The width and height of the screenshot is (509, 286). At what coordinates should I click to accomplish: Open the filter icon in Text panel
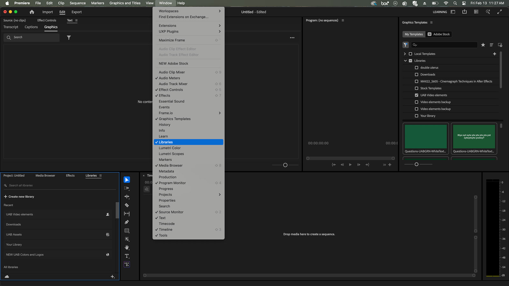point(69,37)
